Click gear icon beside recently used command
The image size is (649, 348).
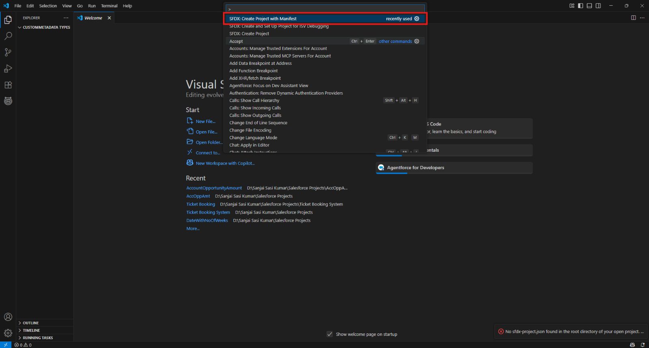(x=417, y=19)
